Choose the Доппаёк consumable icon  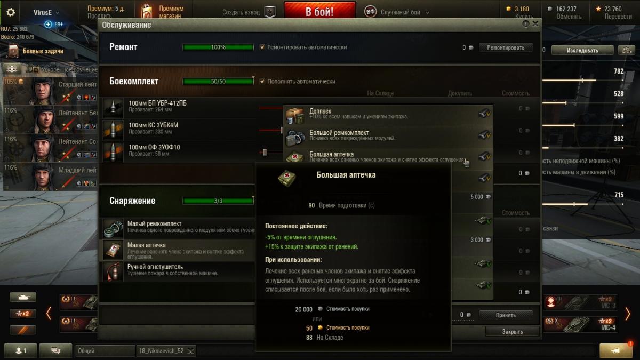(295, 115)
